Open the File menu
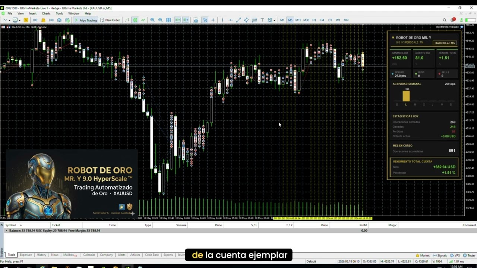 (10, 13)
